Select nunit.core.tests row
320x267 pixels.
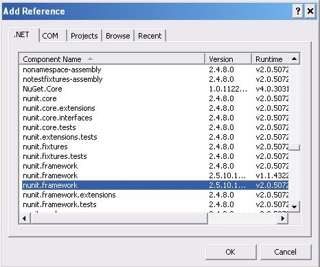pos(155,127)
